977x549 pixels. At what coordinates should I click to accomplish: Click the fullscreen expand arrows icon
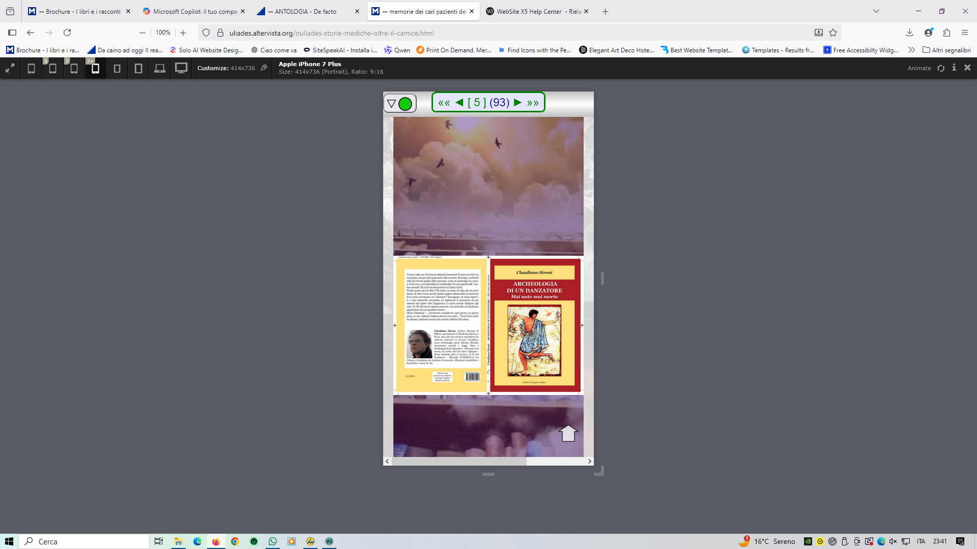tap(10, 68)
